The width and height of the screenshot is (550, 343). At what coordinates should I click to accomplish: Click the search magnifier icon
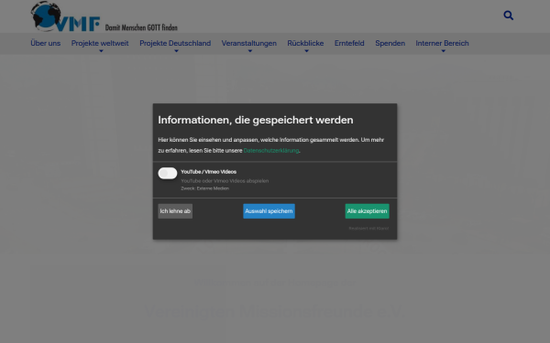coord(508,16)
